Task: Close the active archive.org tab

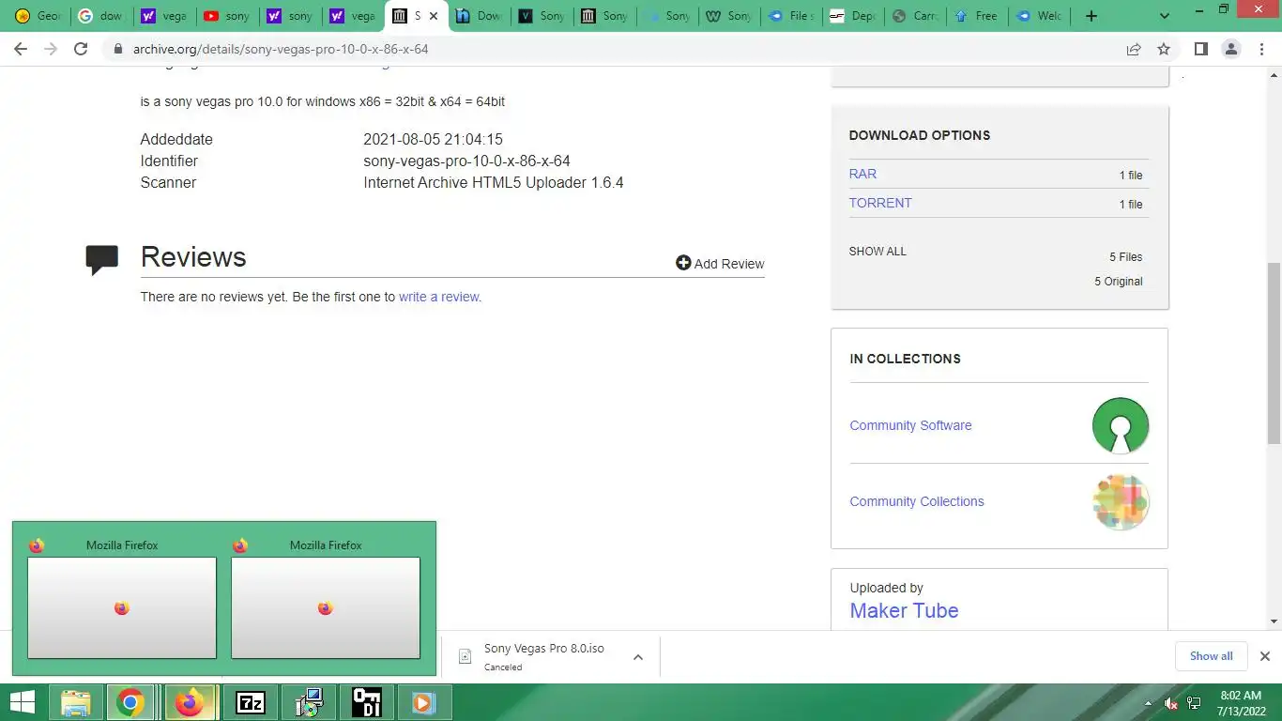Action: click(434, 16)
